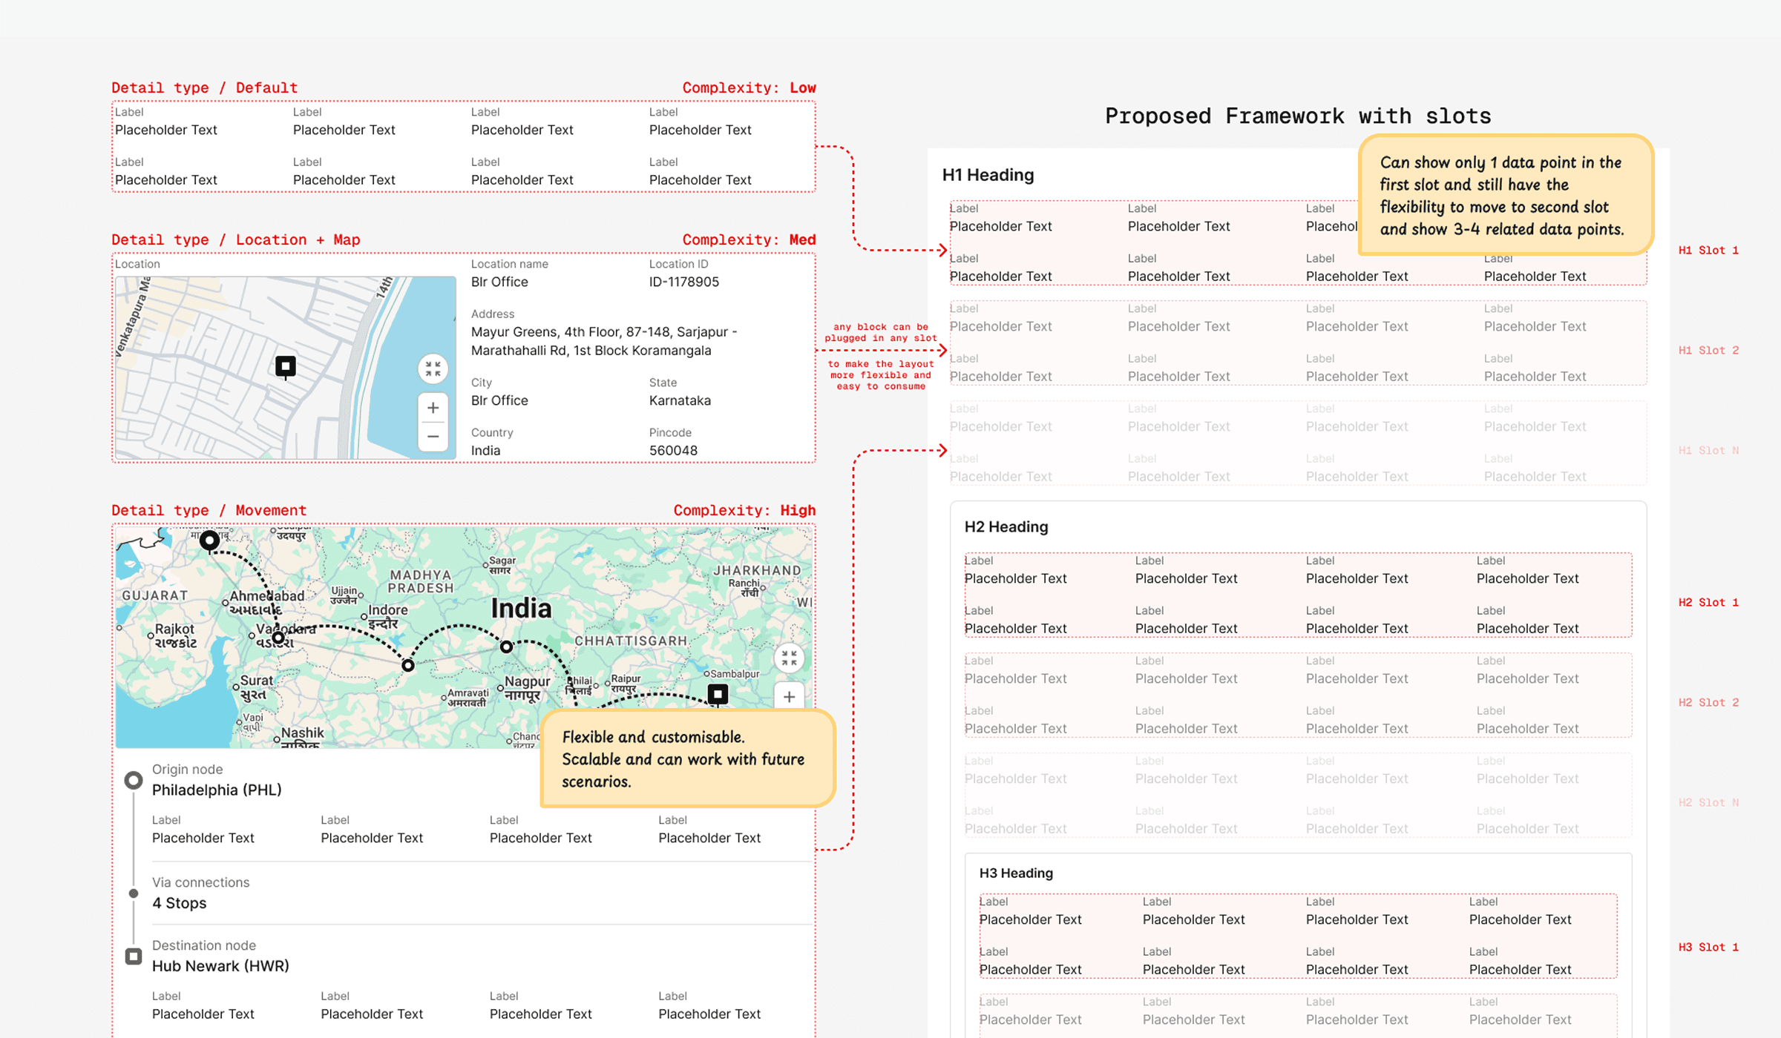Click route waypoint circle above Nagpur
Viewport: 1781px width, 1038px height.
(506, 647)
